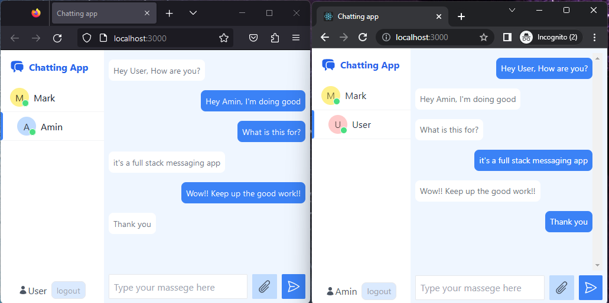Screen dimensions: 609x303
Task: Select Mark contact in Chrome sidebar
Action: [356, 95]
